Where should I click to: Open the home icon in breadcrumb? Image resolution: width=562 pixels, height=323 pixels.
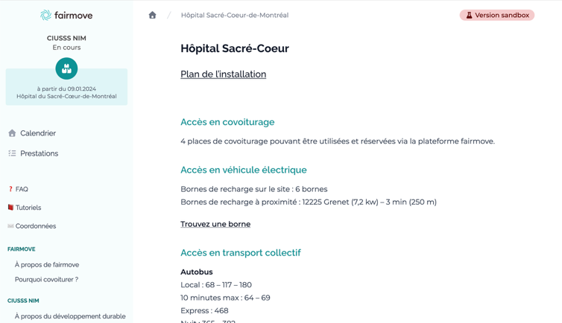click(152, 15)
